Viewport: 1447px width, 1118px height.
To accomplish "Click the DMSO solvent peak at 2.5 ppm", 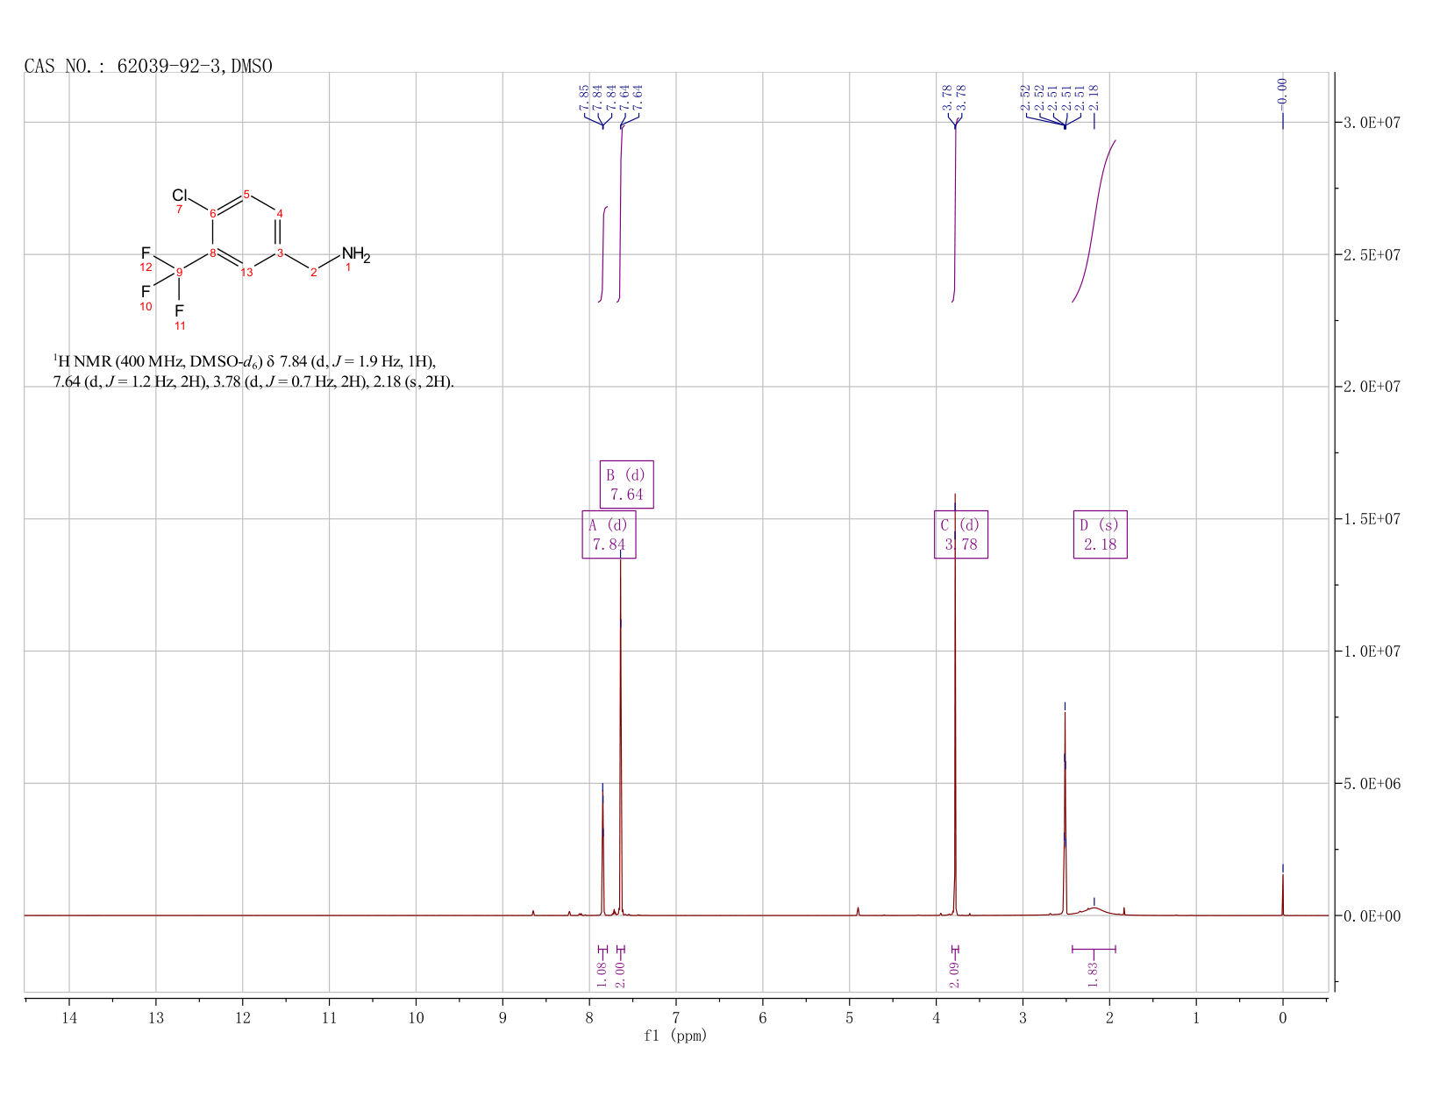I will (x=1065, y=815).
